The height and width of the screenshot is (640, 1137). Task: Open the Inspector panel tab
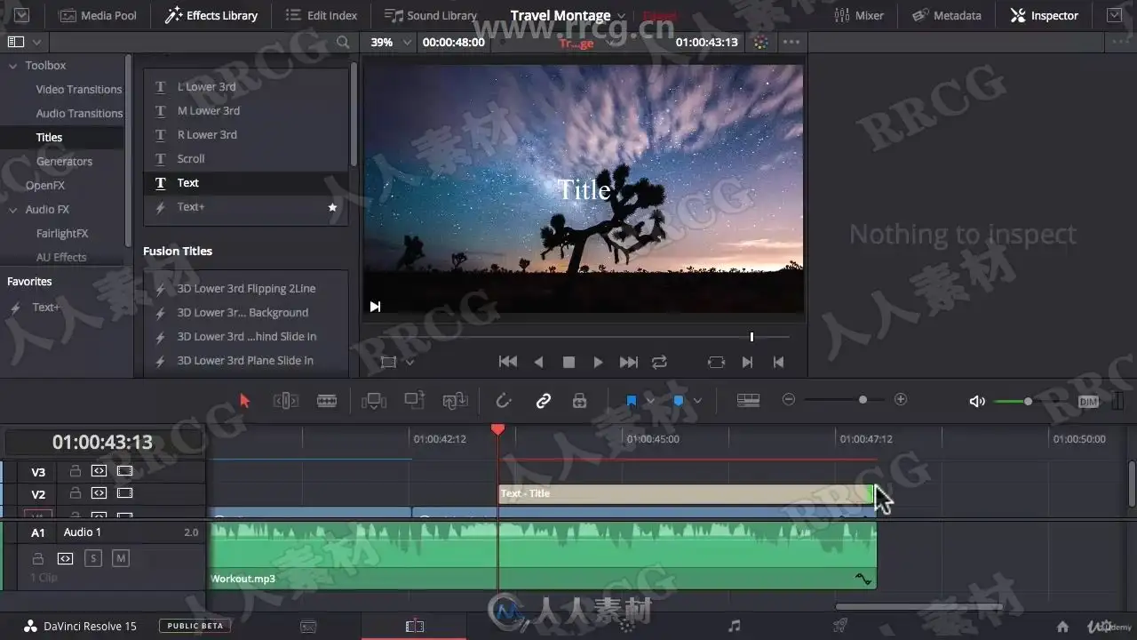pyautogui.click(x=1045, y=15)
